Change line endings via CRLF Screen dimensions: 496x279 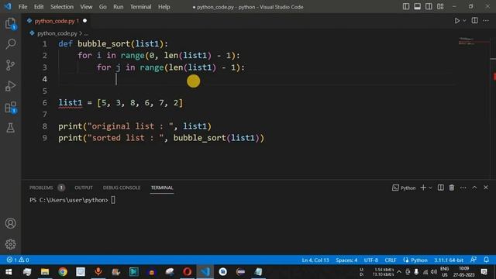tap(391, 260)
